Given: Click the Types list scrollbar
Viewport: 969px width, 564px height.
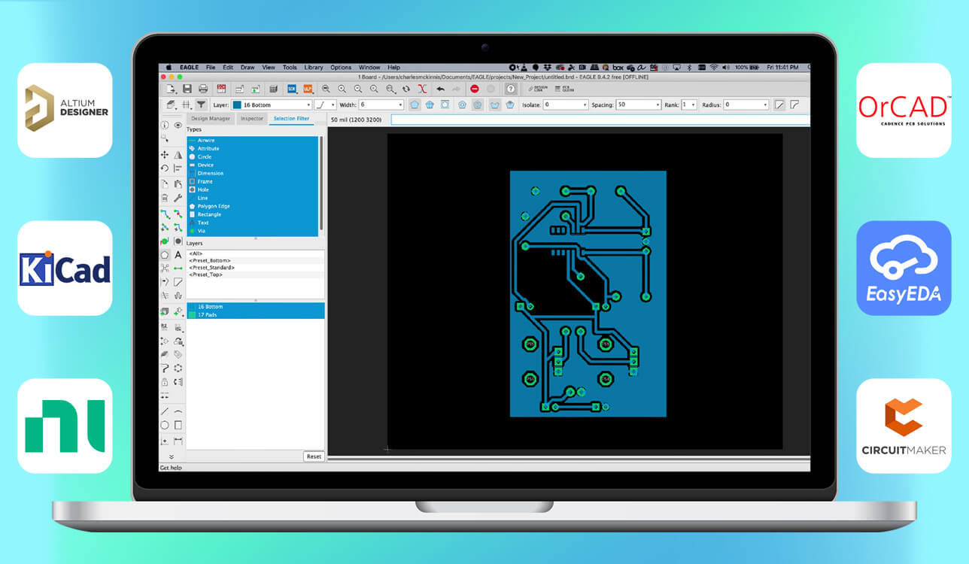Looking at the screenshot, I should click(x=322, y=184).
